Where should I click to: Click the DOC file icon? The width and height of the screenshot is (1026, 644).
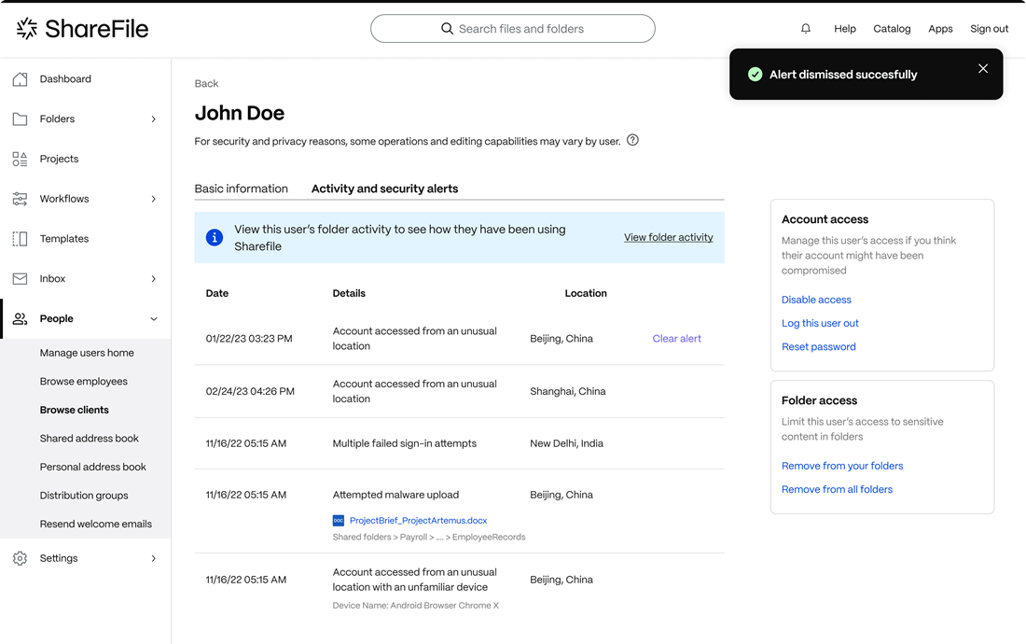(x=339, y=521)
